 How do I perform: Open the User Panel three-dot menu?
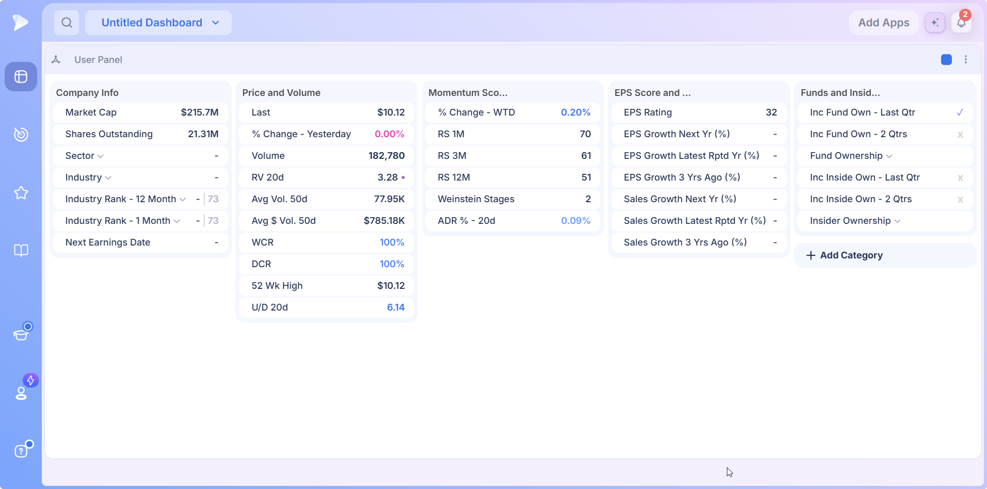966,60
